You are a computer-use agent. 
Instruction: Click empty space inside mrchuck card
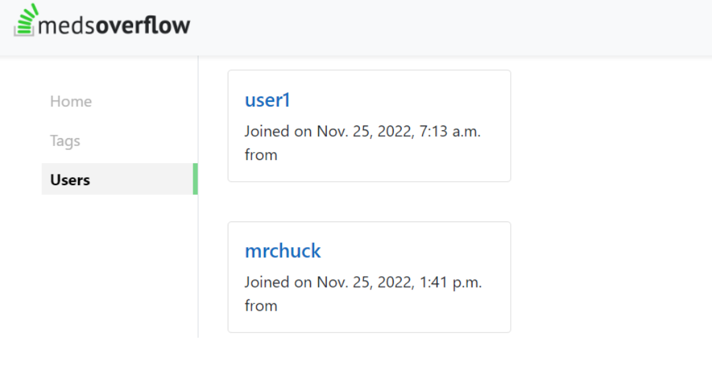[409, 250]
